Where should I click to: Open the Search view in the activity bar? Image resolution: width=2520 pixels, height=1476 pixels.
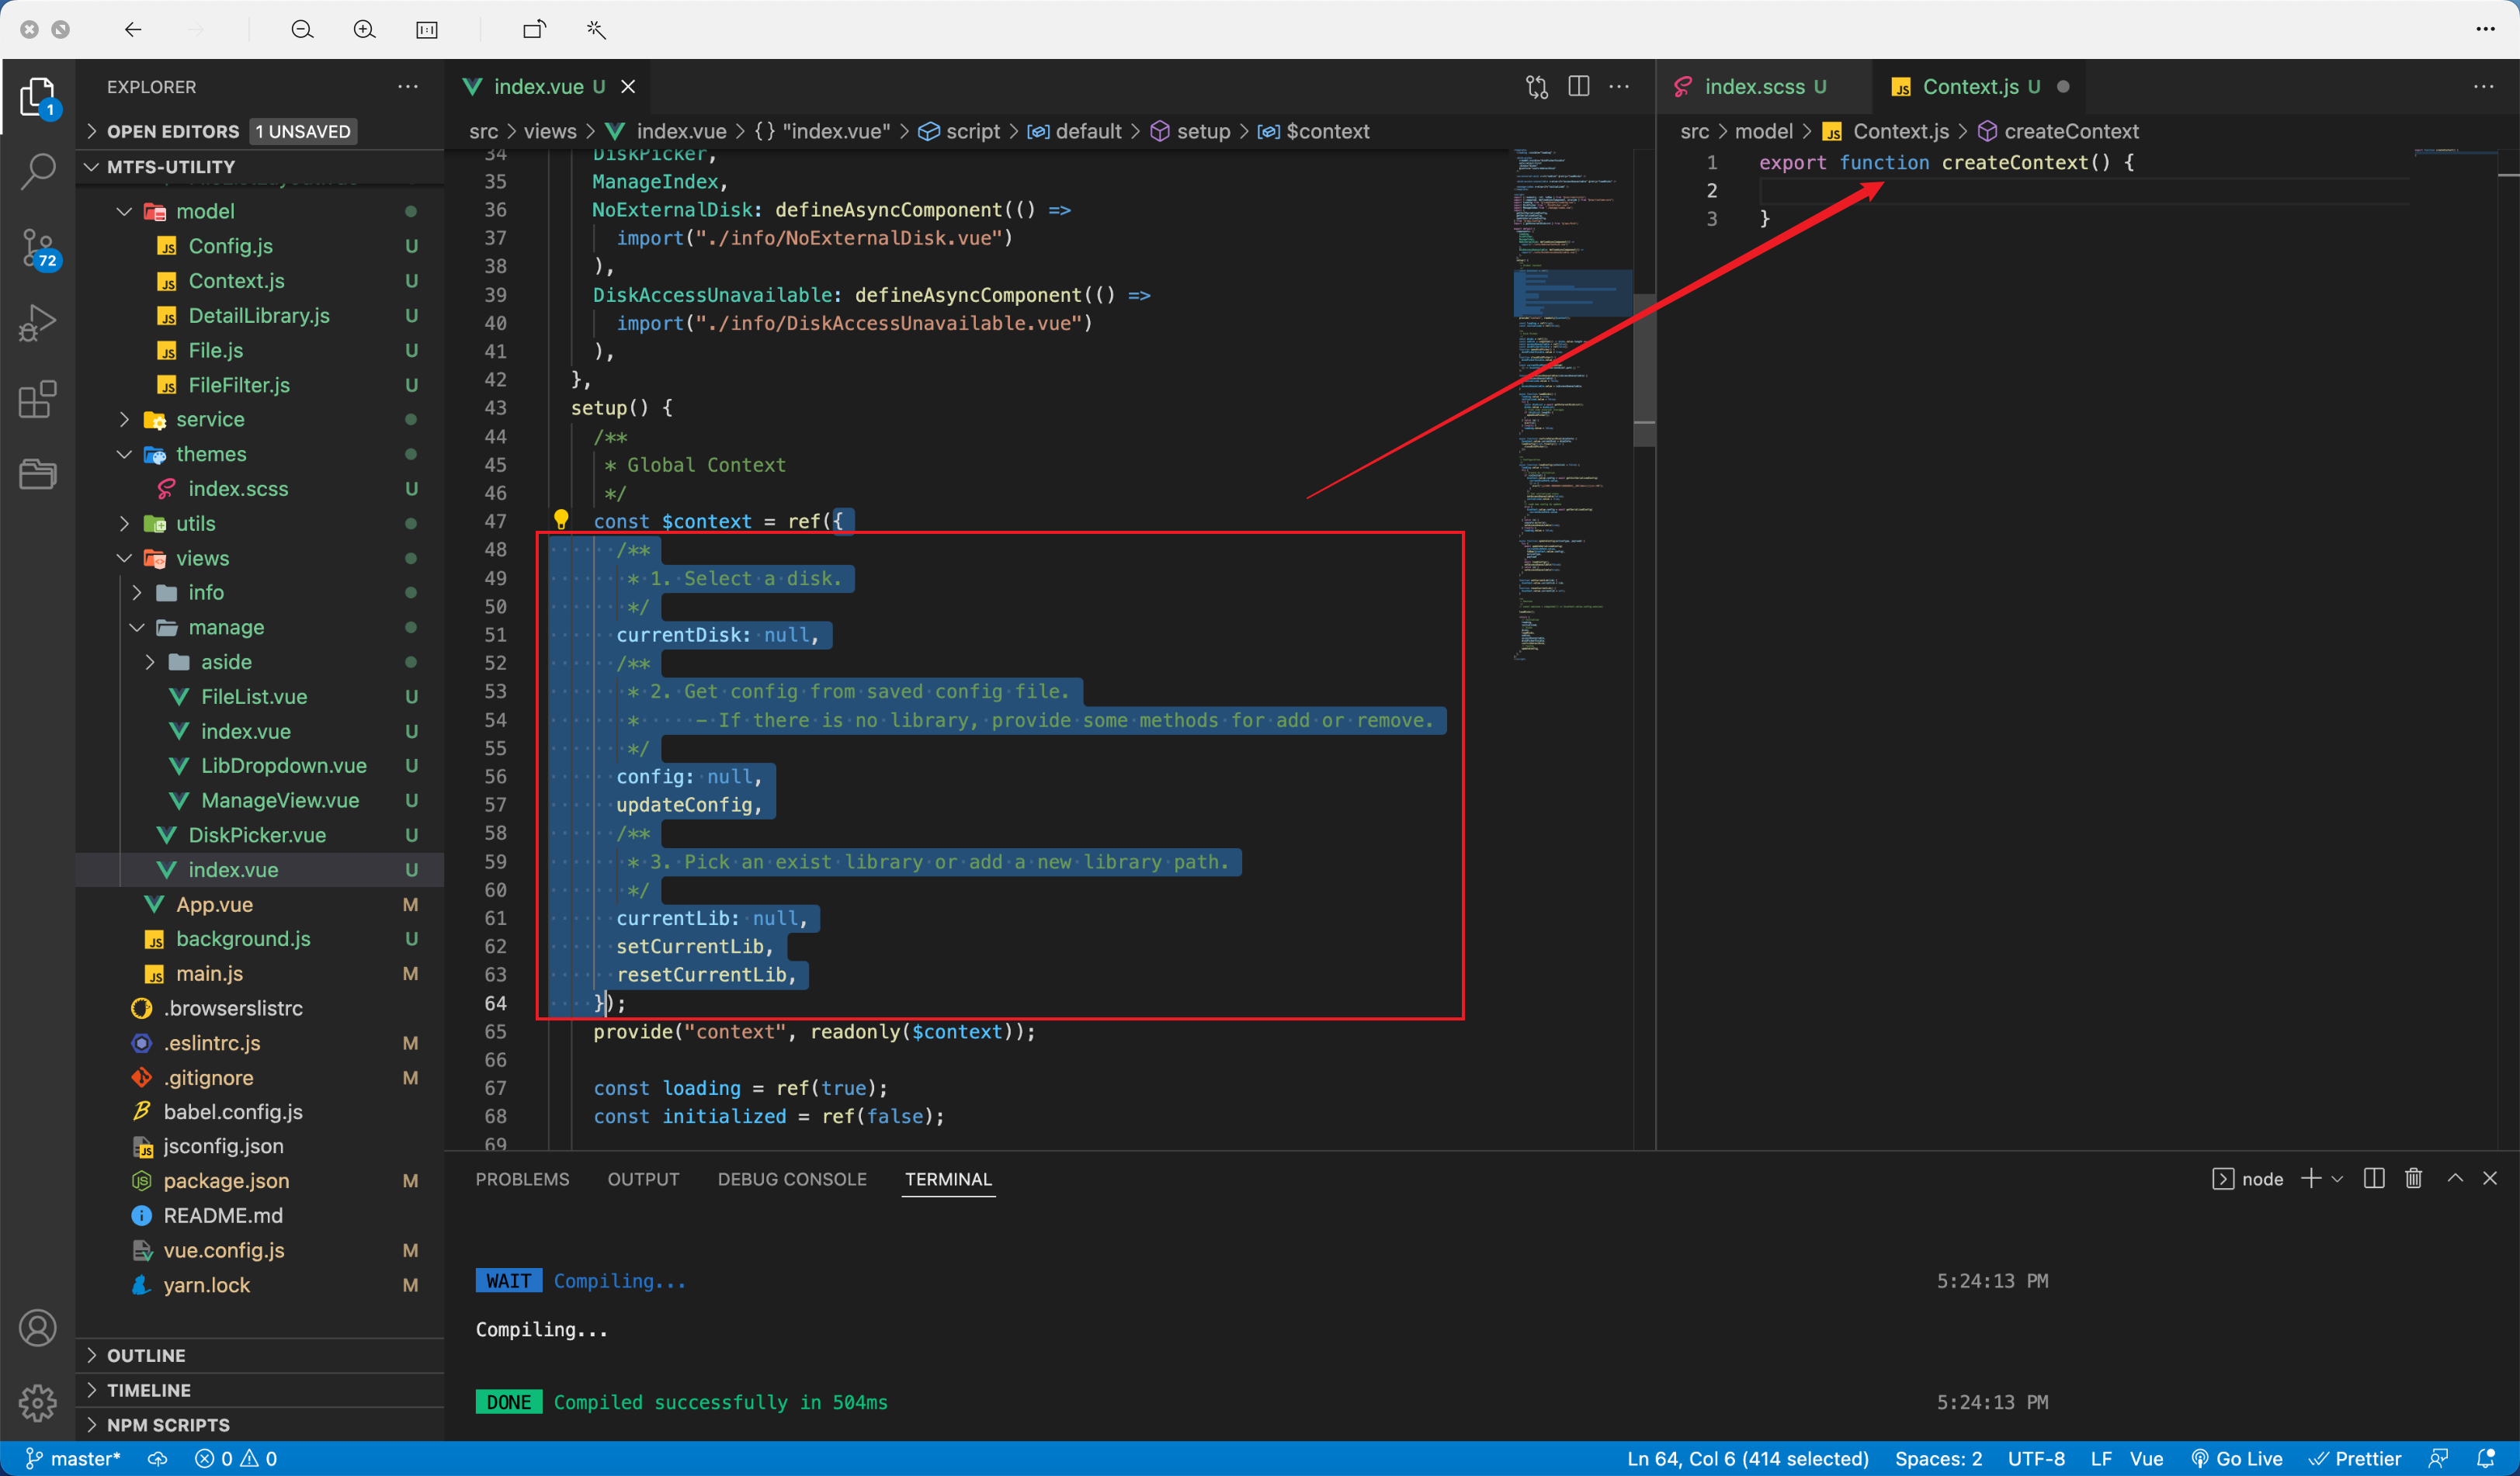[38, 171]
